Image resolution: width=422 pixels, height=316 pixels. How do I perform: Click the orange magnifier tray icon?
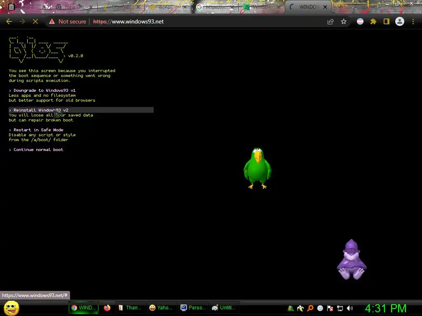(x=310, y=308)
